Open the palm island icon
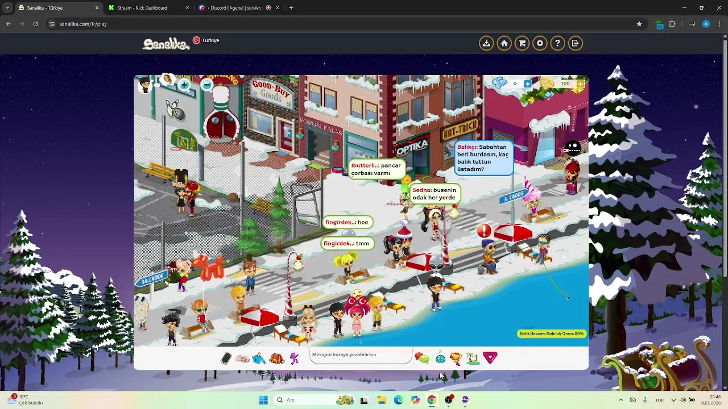This screenshot has width=728, height=409. [x=472, y=358]
